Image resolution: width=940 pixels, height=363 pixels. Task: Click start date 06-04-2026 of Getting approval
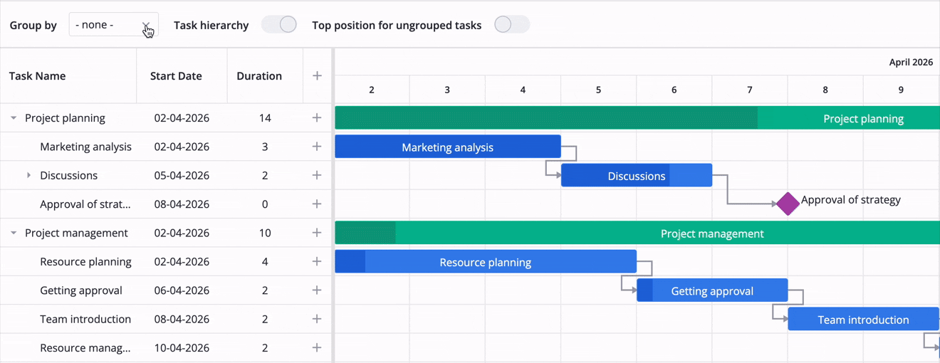pyautogui.click(x=182, y=290)
